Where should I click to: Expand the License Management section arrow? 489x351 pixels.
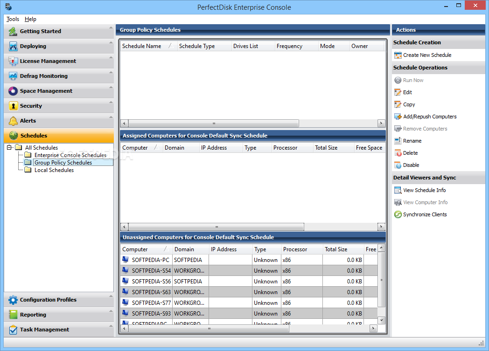coord(111,58)
